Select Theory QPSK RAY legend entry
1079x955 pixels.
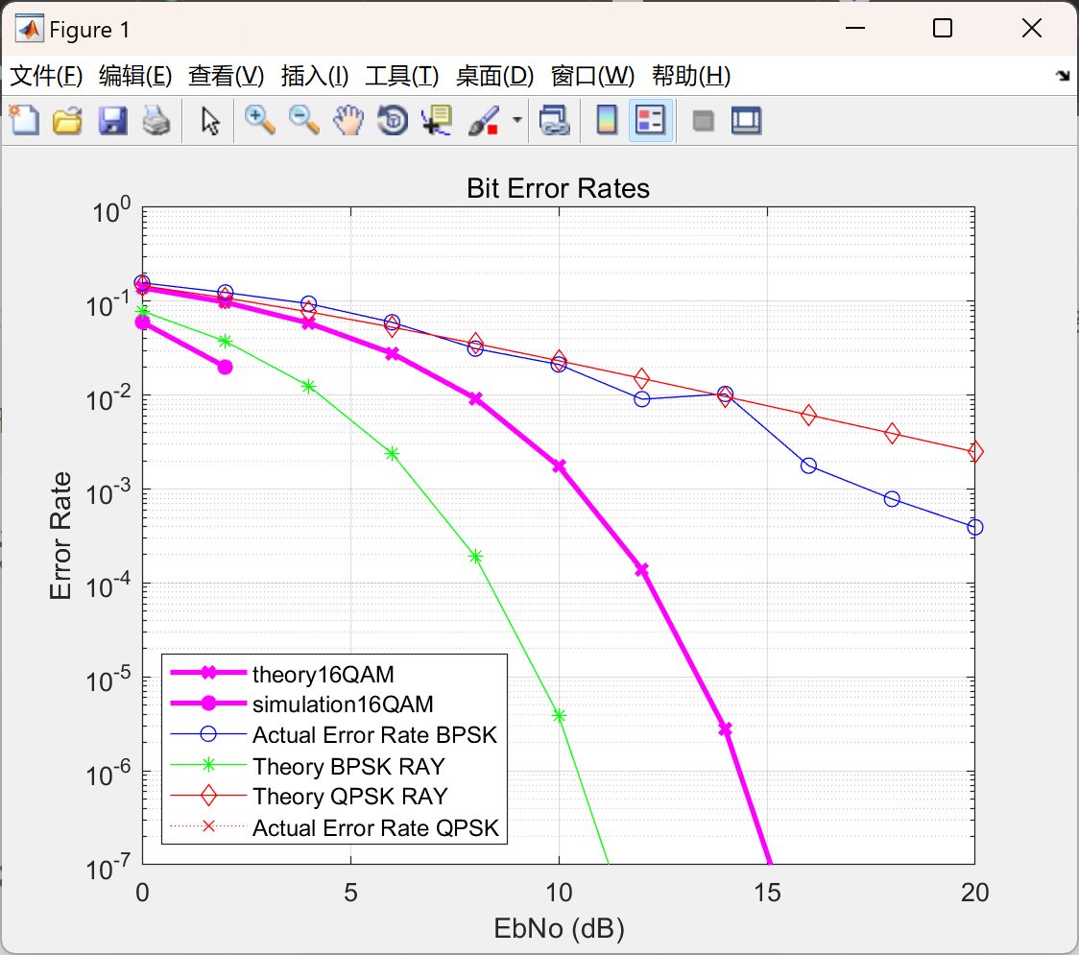350,796
